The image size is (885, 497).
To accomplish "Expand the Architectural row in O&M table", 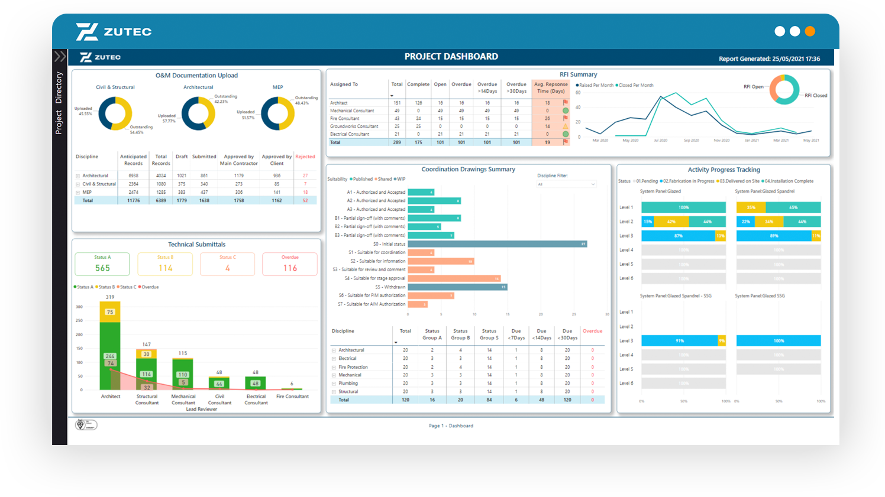I will click(x=77, y=176).
